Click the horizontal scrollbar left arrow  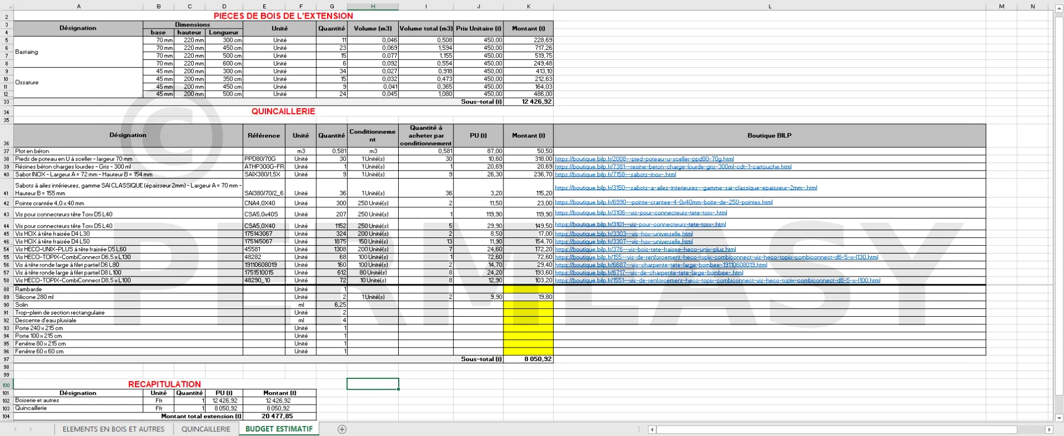(652, 429)
